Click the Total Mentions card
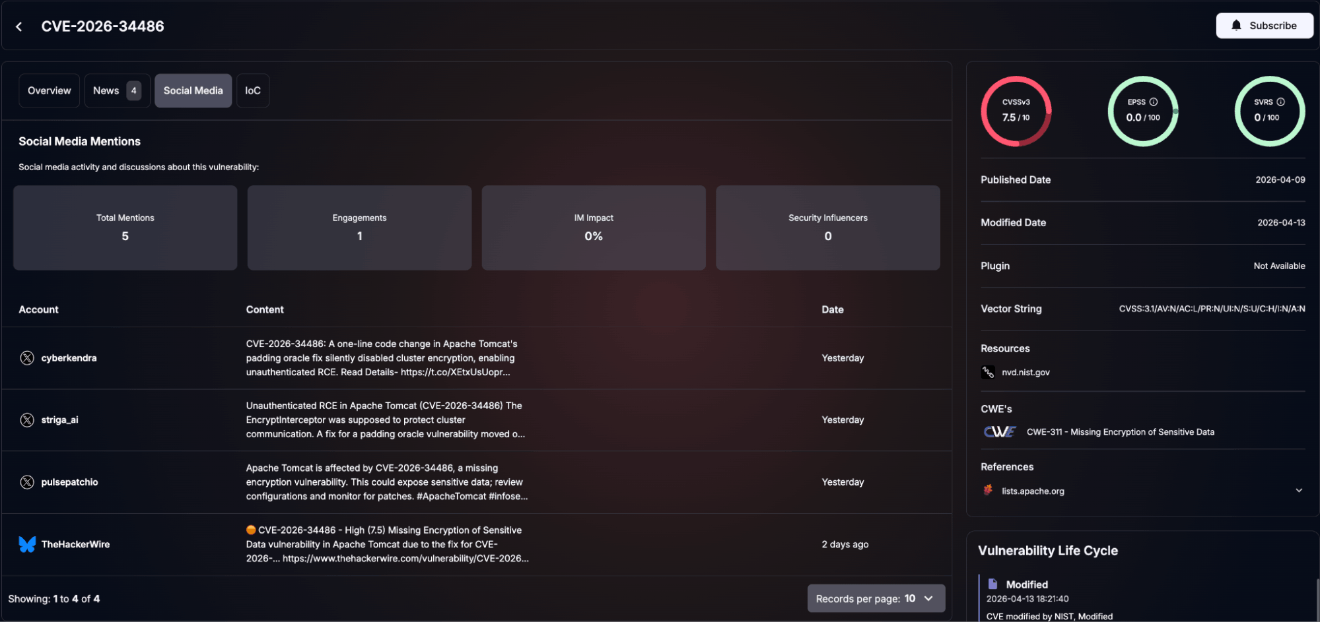 [125, 228]
